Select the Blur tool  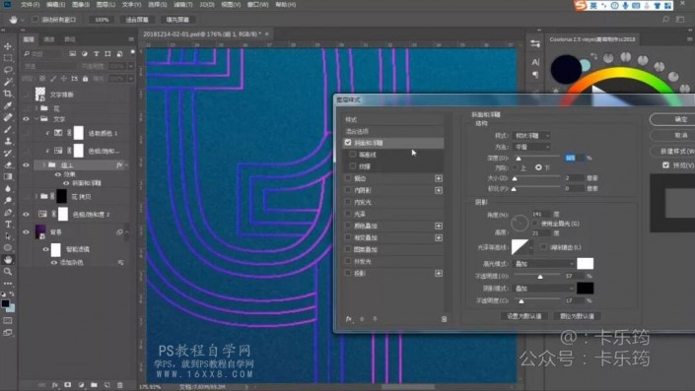[8, 189]
